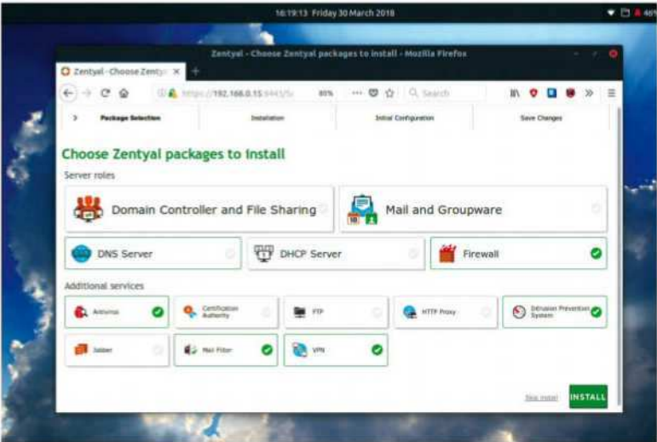Click the Jabber icon
Screen dimensions: 657x442
pyautogui.click(x=80, y=349)
